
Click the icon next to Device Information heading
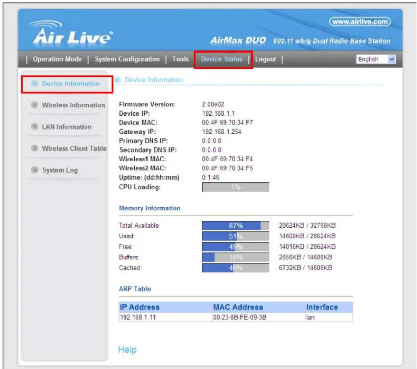(117, 80)
